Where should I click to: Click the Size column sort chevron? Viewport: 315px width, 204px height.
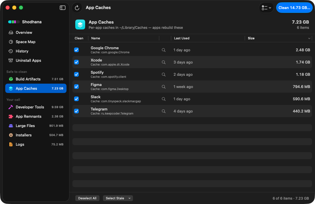click(309, 38)
